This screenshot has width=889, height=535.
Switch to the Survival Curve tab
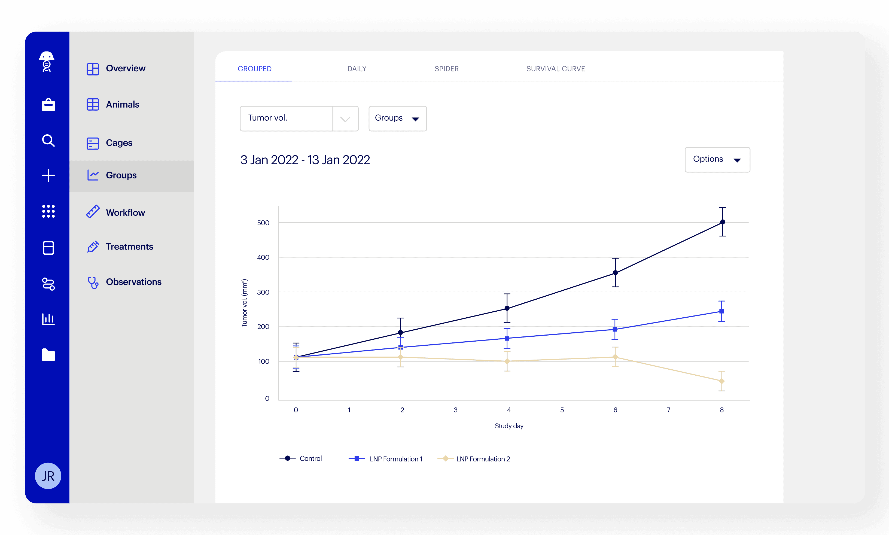click(555, 68)
